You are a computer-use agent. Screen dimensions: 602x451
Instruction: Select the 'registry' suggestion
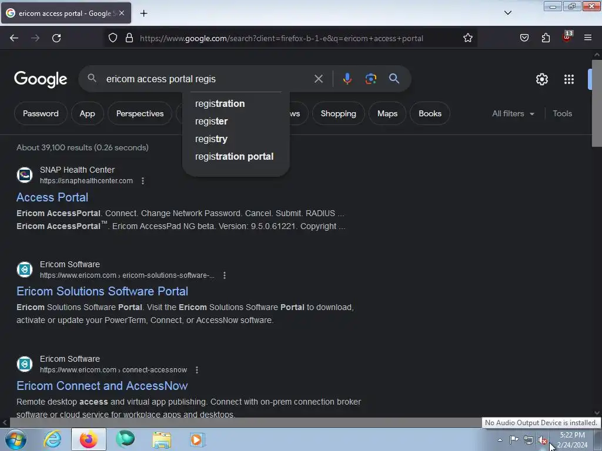pos(236,139)
